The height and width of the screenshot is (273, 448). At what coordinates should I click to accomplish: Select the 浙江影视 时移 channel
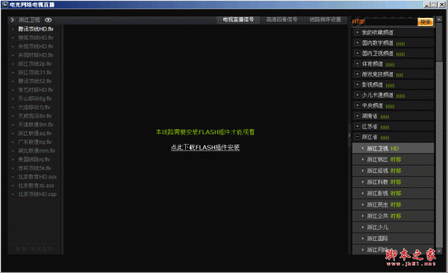(393, 193)
